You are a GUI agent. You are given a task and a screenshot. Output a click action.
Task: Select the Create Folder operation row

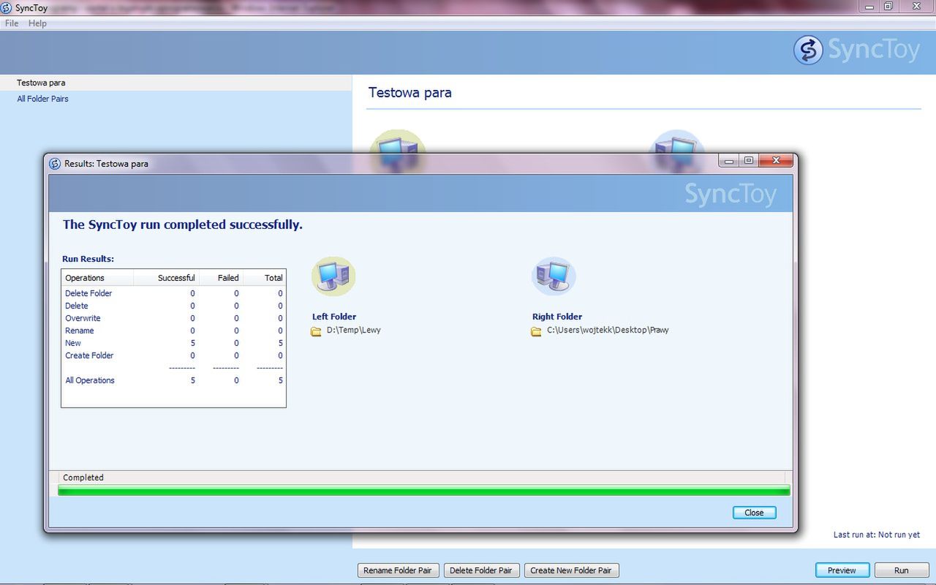(x=173, y=355)
